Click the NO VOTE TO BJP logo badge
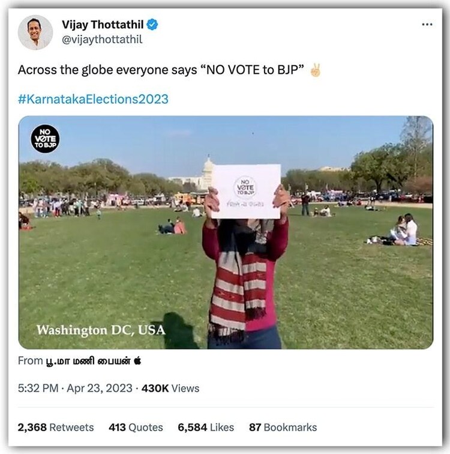This screenshot has height=454, width=450. 45,139
